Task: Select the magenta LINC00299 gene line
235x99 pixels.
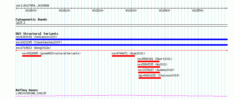Action: coord(121,96)
